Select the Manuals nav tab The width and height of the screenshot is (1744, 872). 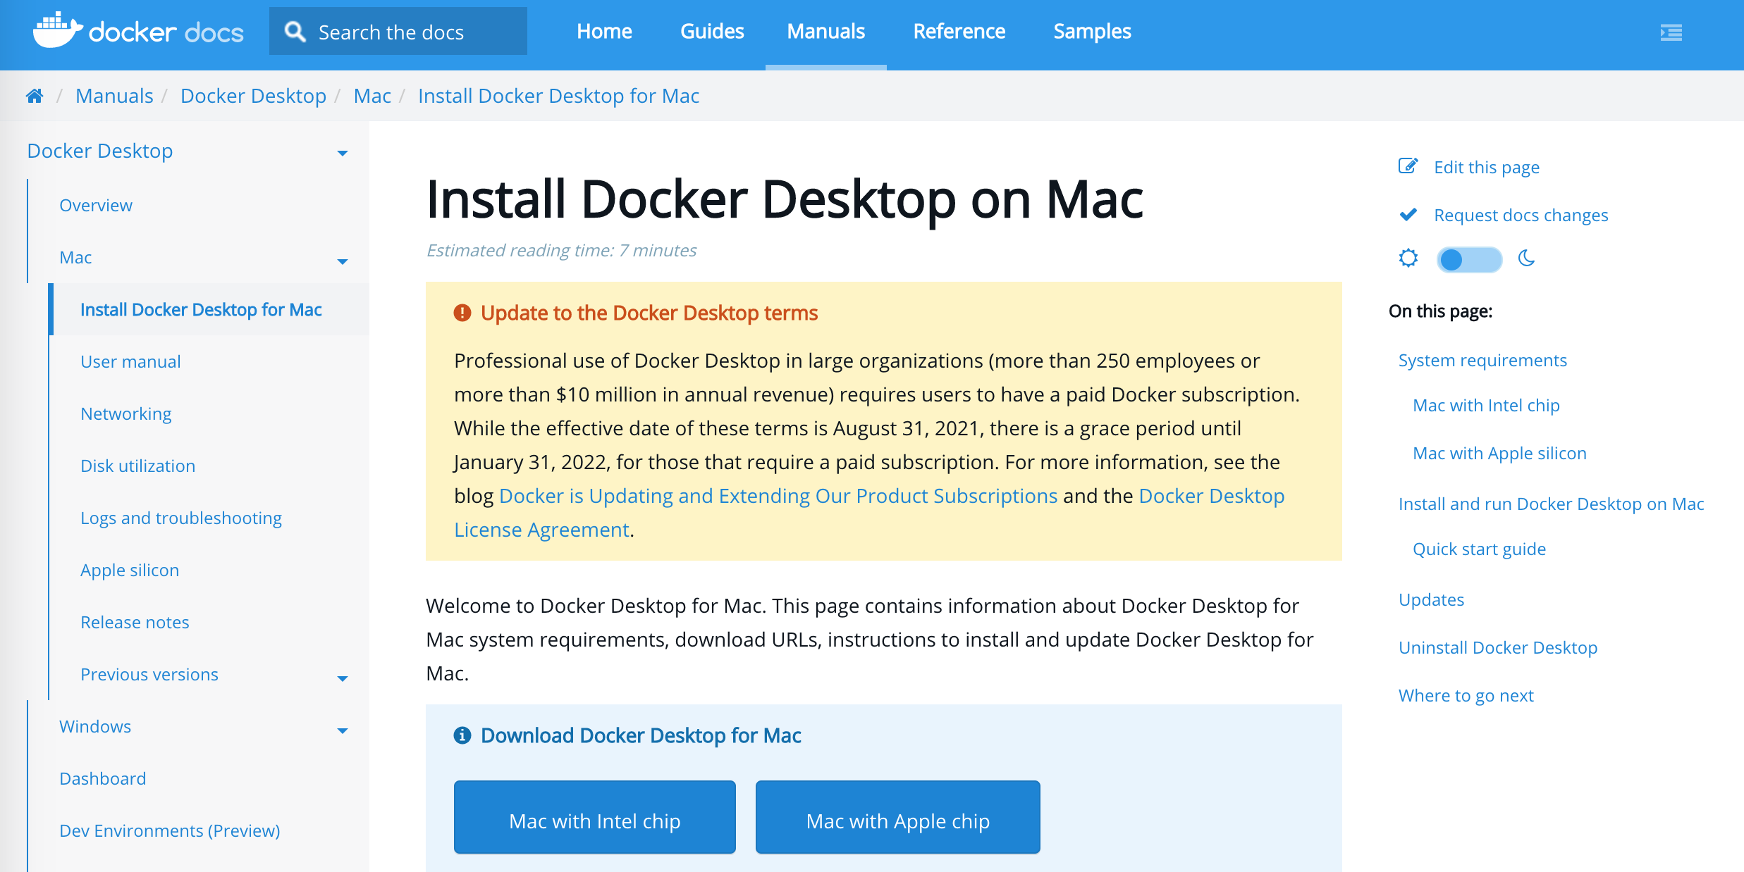[x=826, y=32]
